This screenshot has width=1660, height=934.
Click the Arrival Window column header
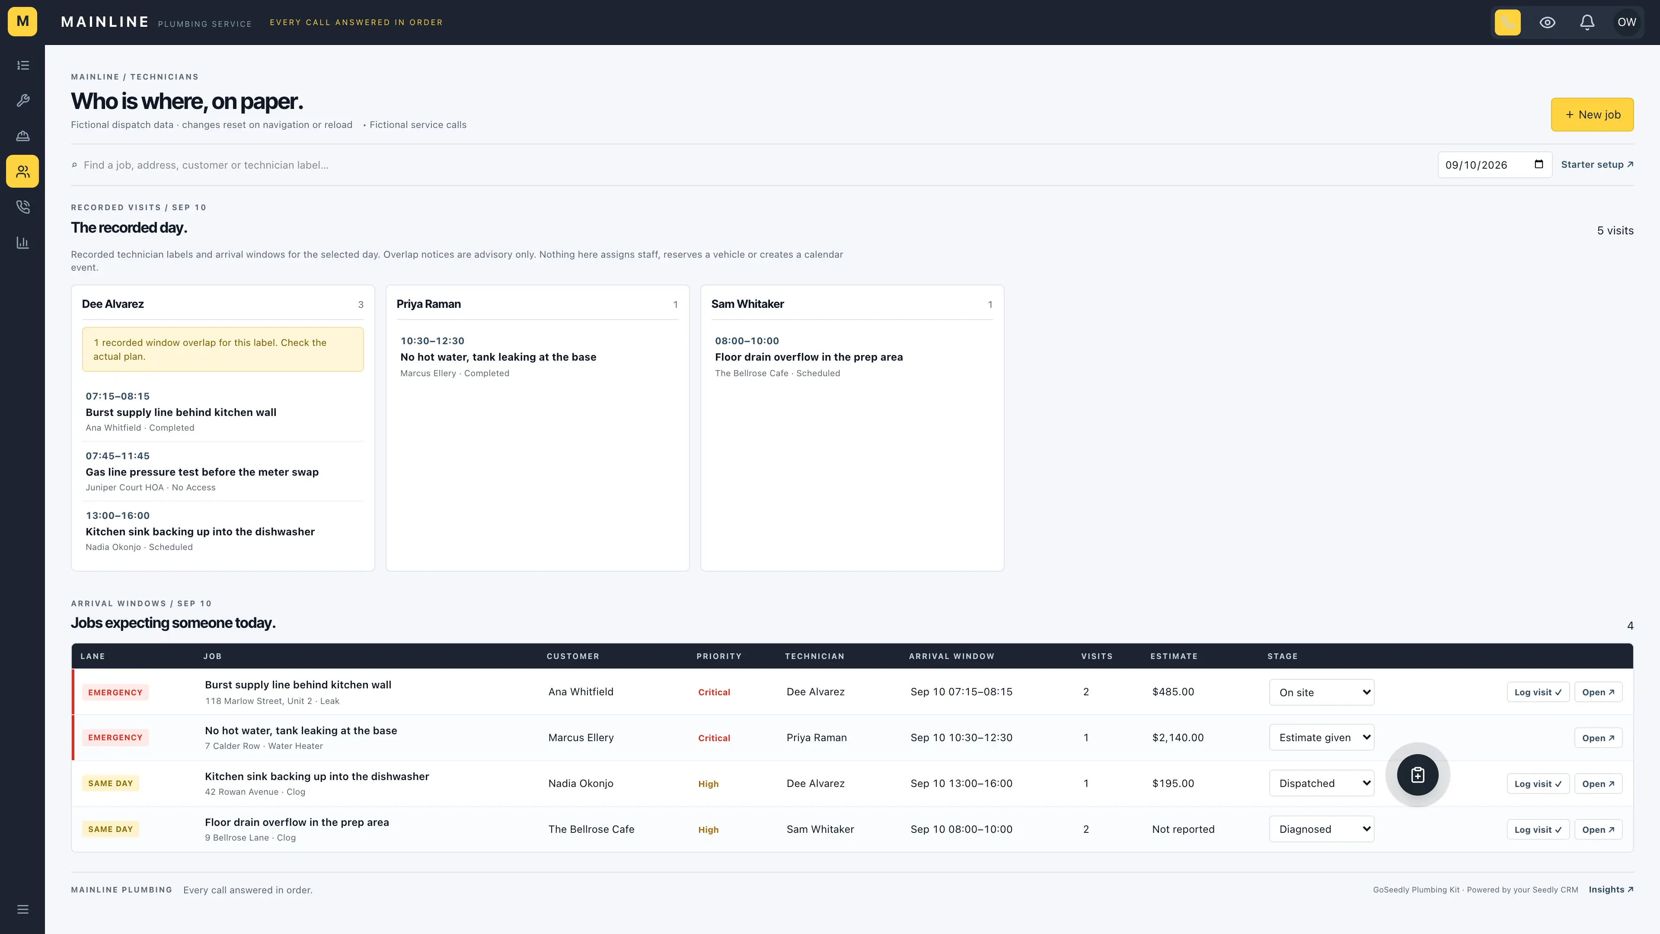pyautogui.click(x=951, y=656)
